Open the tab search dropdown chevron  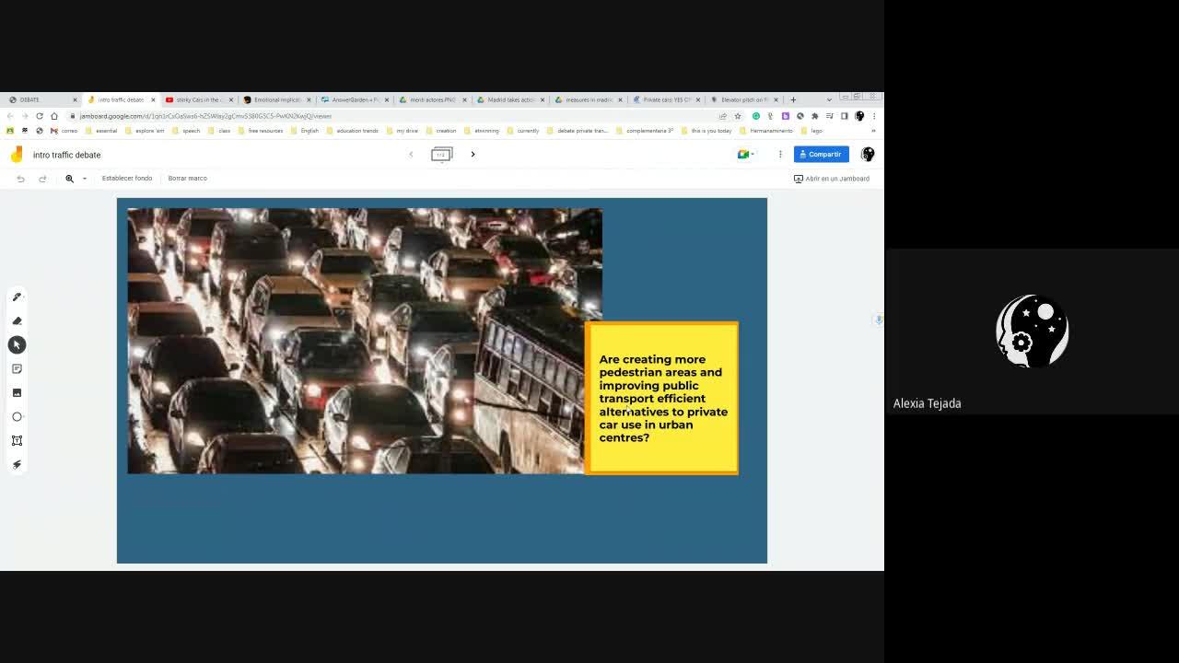tap(829, 99)
